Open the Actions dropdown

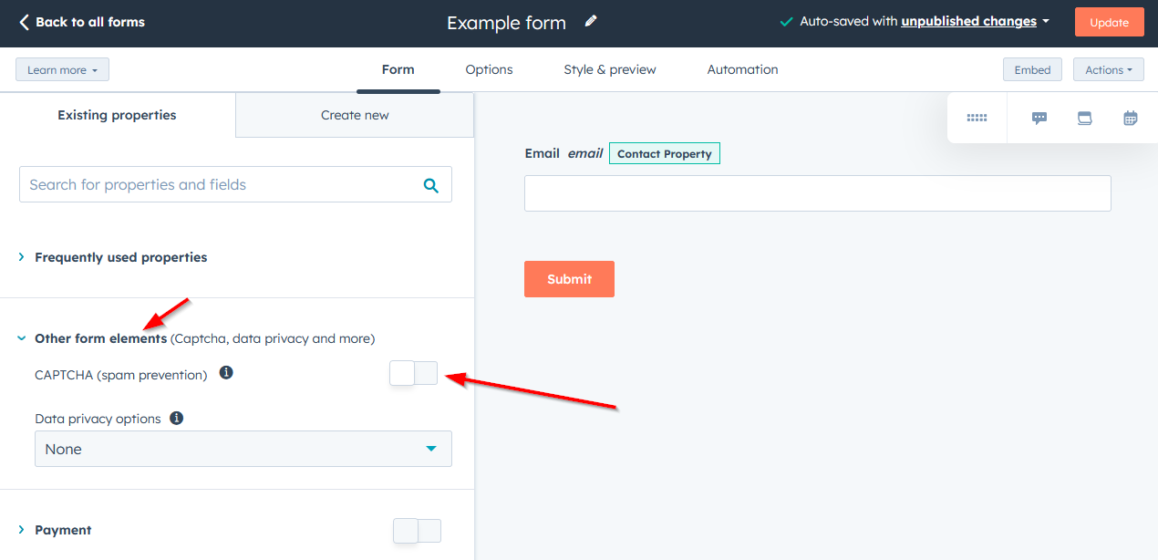point(1108,69)
